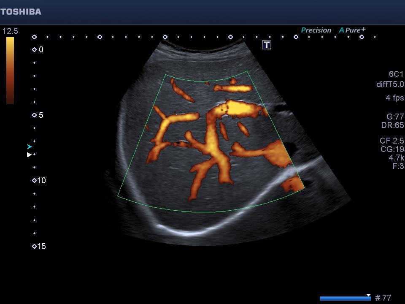
Task: Click the 6C1 probe label
Action: (396, 74)
